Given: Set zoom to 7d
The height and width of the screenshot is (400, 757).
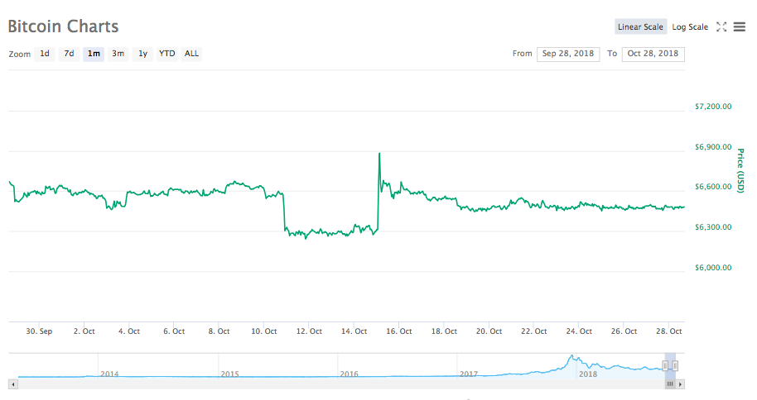Looking at the screenshot, I should tap(69, 54).
